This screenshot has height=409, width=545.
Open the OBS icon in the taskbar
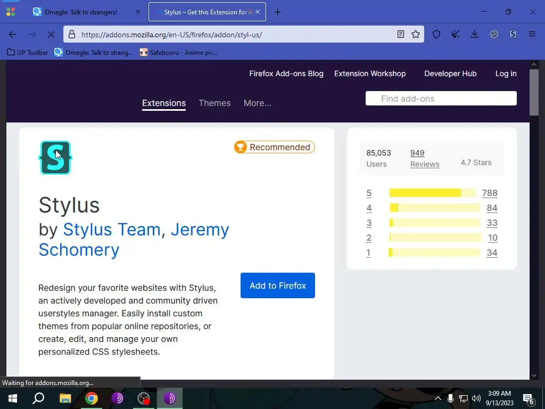tap(144, 398)
